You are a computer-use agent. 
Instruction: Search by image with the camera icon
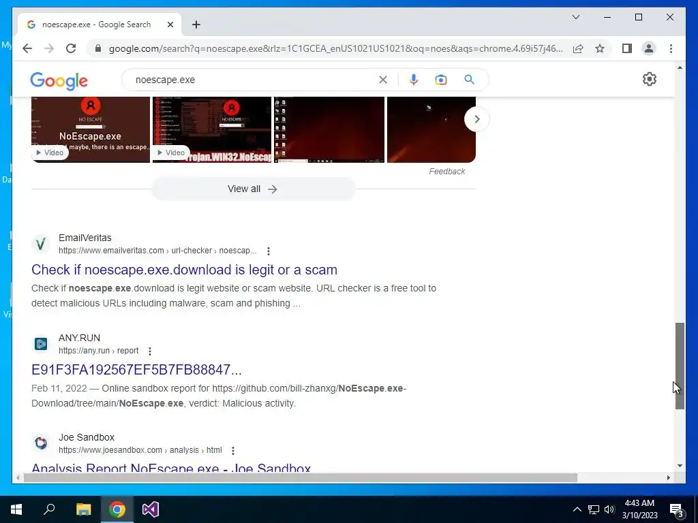coord(441,80)
